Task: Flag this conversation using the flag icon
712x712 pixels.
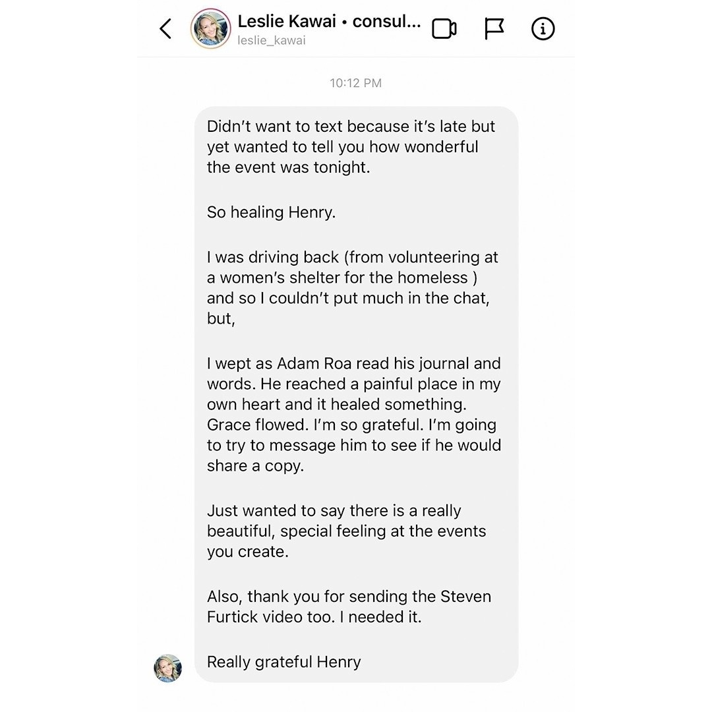Action: (x=494, y=29)
